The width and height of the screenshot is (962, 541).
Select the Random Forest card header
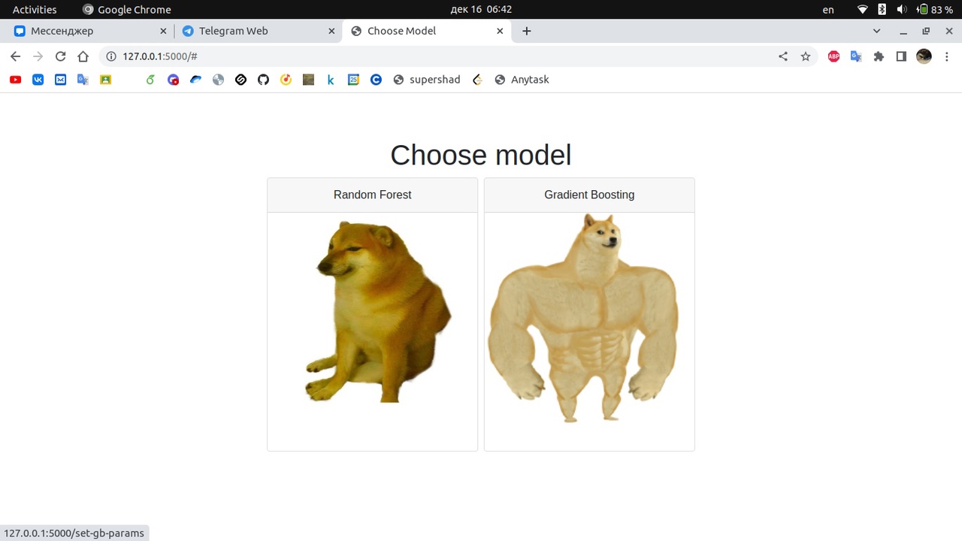[373, 195]
